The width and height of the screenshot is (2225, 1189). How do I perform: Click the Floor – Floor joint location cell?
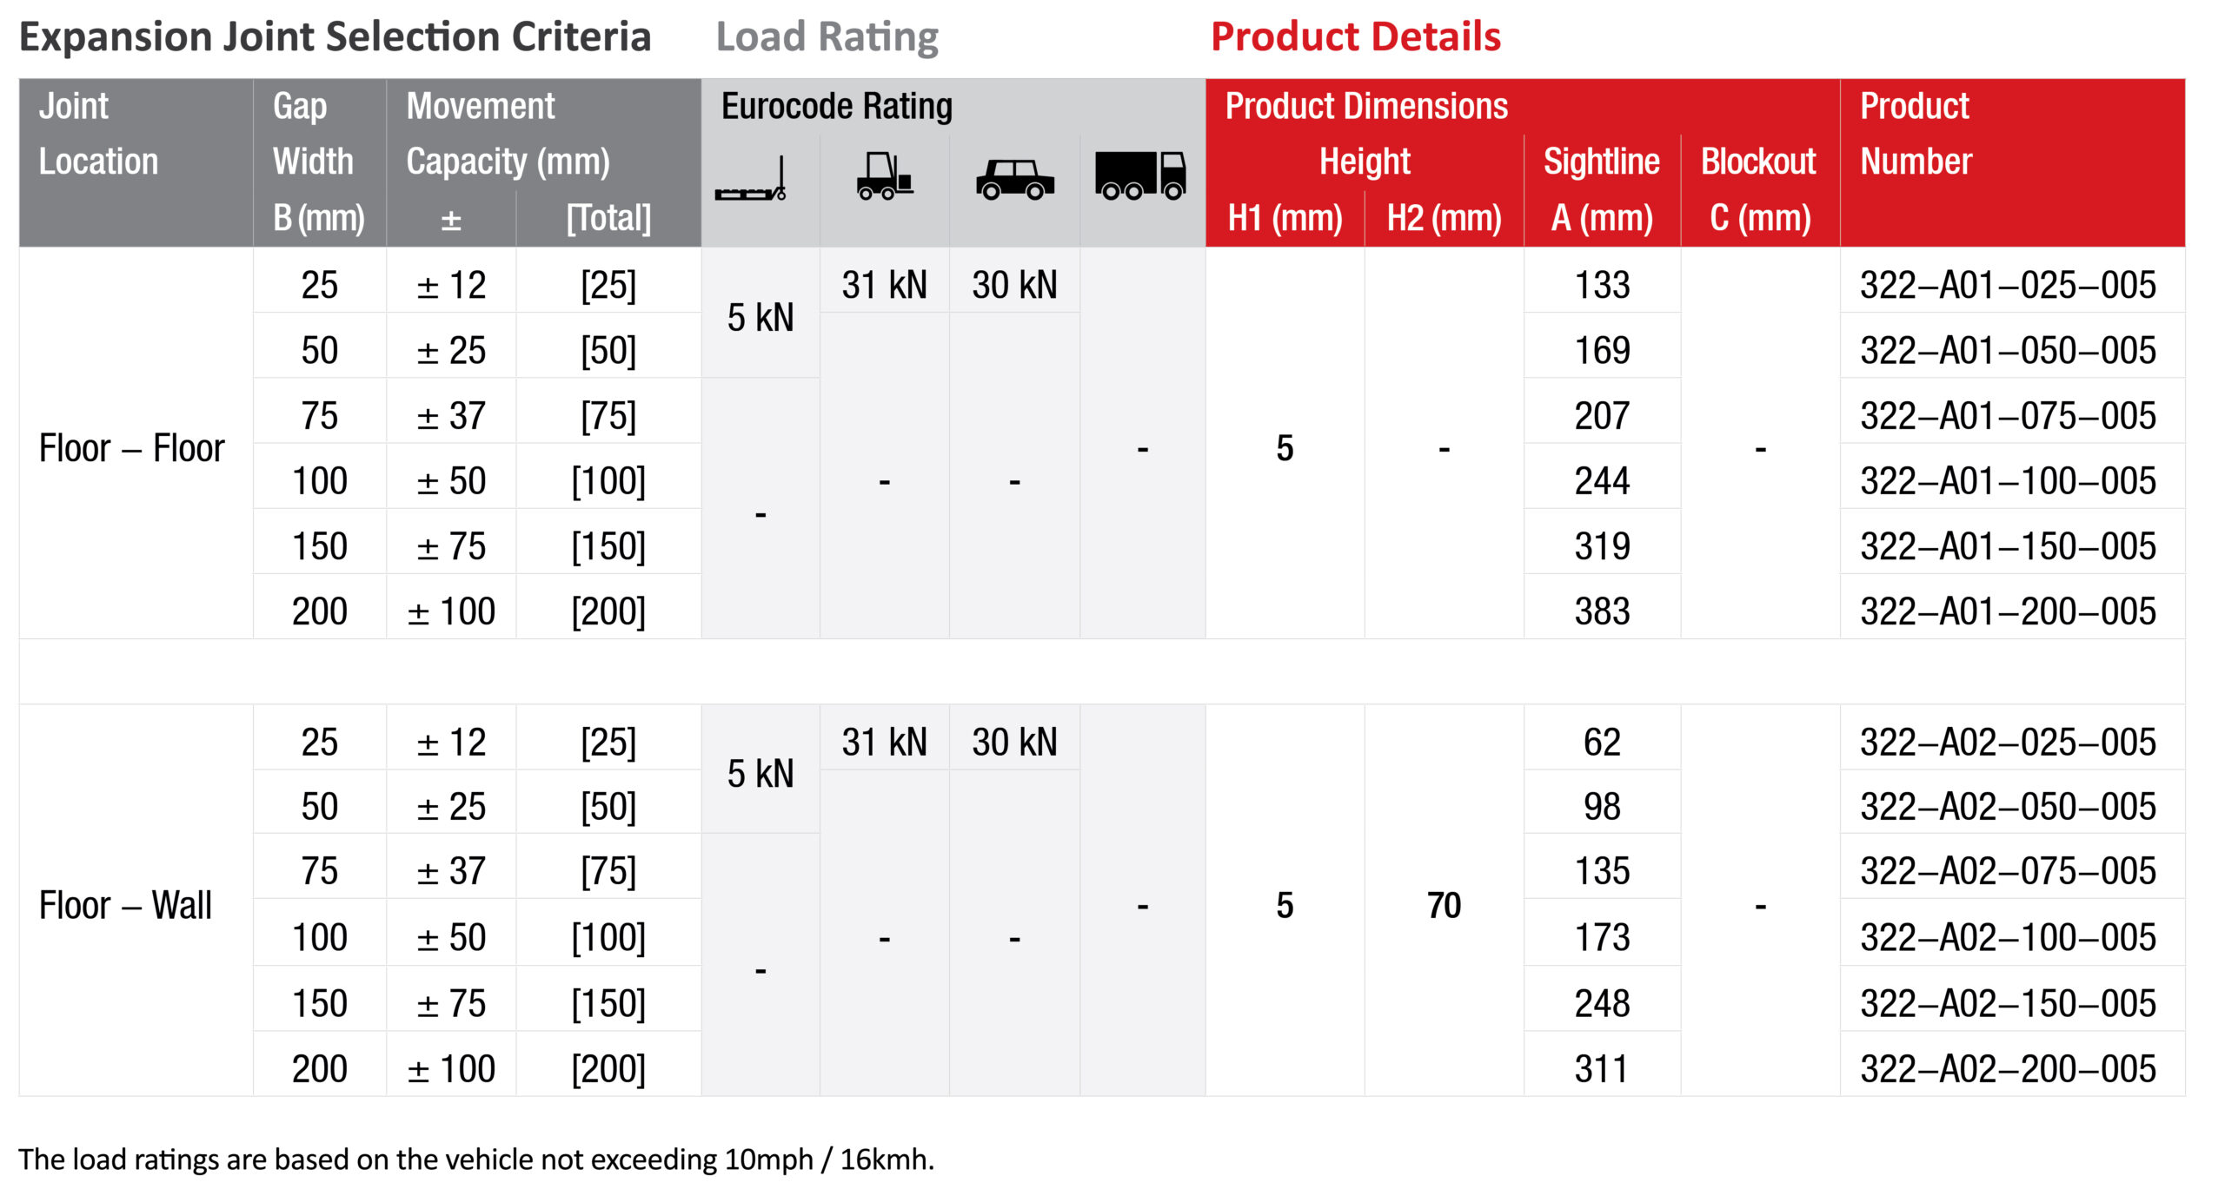(132, 448)
